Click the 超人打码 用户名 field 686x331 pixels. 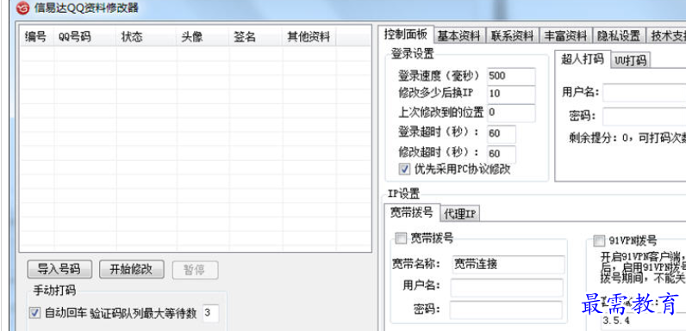coord(644,93)
